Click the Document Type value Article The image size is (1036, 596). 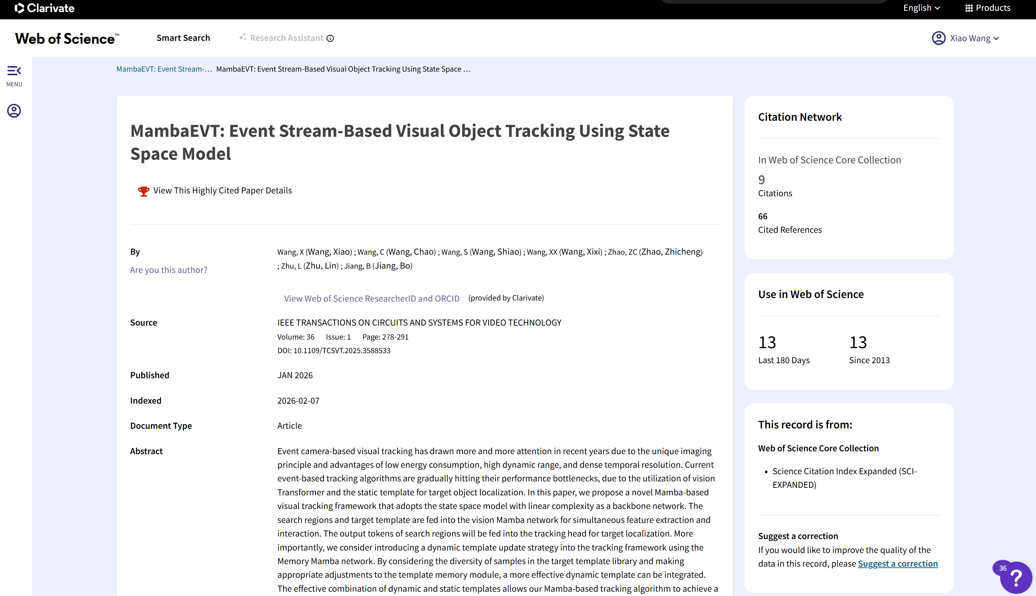click(289, 426)
